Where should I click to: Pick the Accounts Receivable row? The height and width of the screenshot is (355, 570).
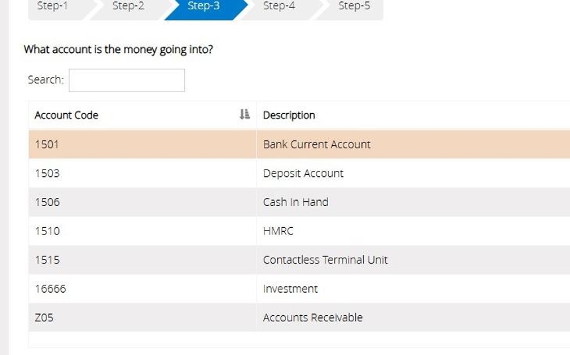[312, 317]
